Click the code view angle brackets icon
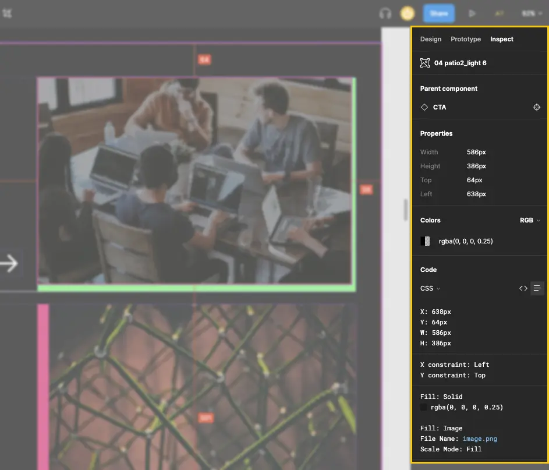The width and height of the screenshot is (549, 470). pos(523,288)
